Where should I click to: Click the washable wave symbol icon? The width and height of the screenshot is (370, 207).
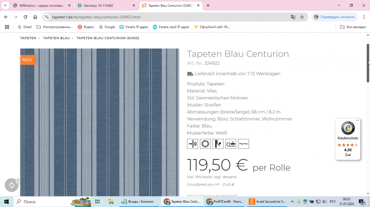[243, 144]
